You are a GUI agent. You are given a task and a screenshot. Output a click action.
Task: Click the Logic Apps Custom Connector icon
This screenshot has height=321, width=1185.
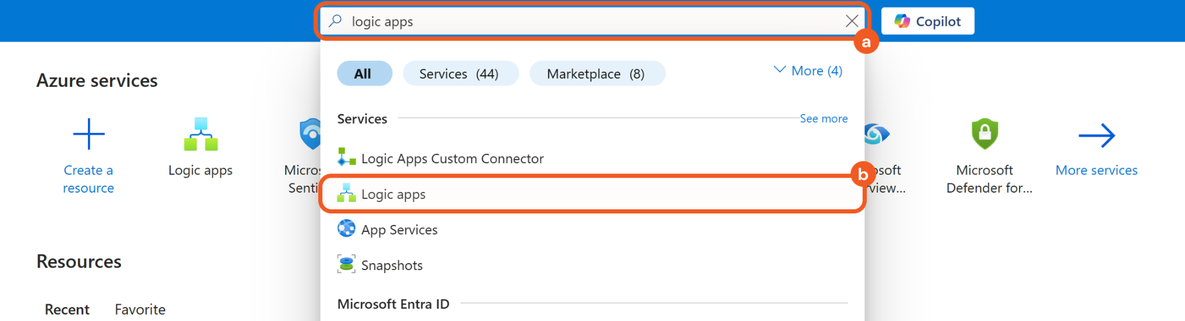[346, 157]
